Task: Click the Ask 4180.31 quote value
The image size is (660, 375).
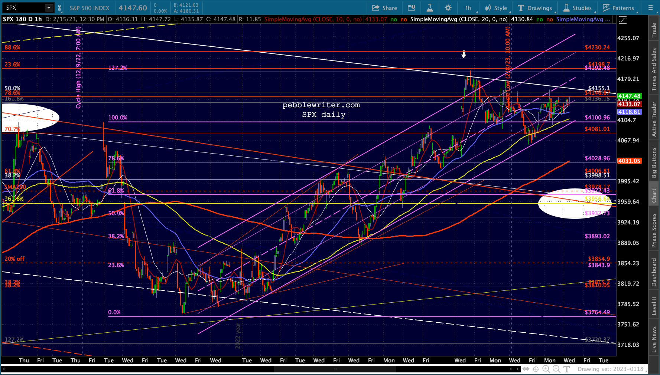Action: click(186, 11)
